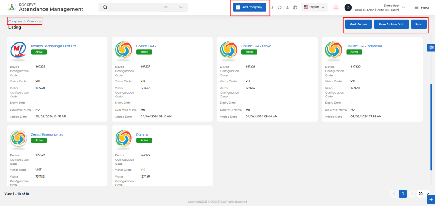Switch layout with the table view icon
Image resolution: width=435 pixels, height=206 pixels.
pyautogui.click(x=295, y=8)
